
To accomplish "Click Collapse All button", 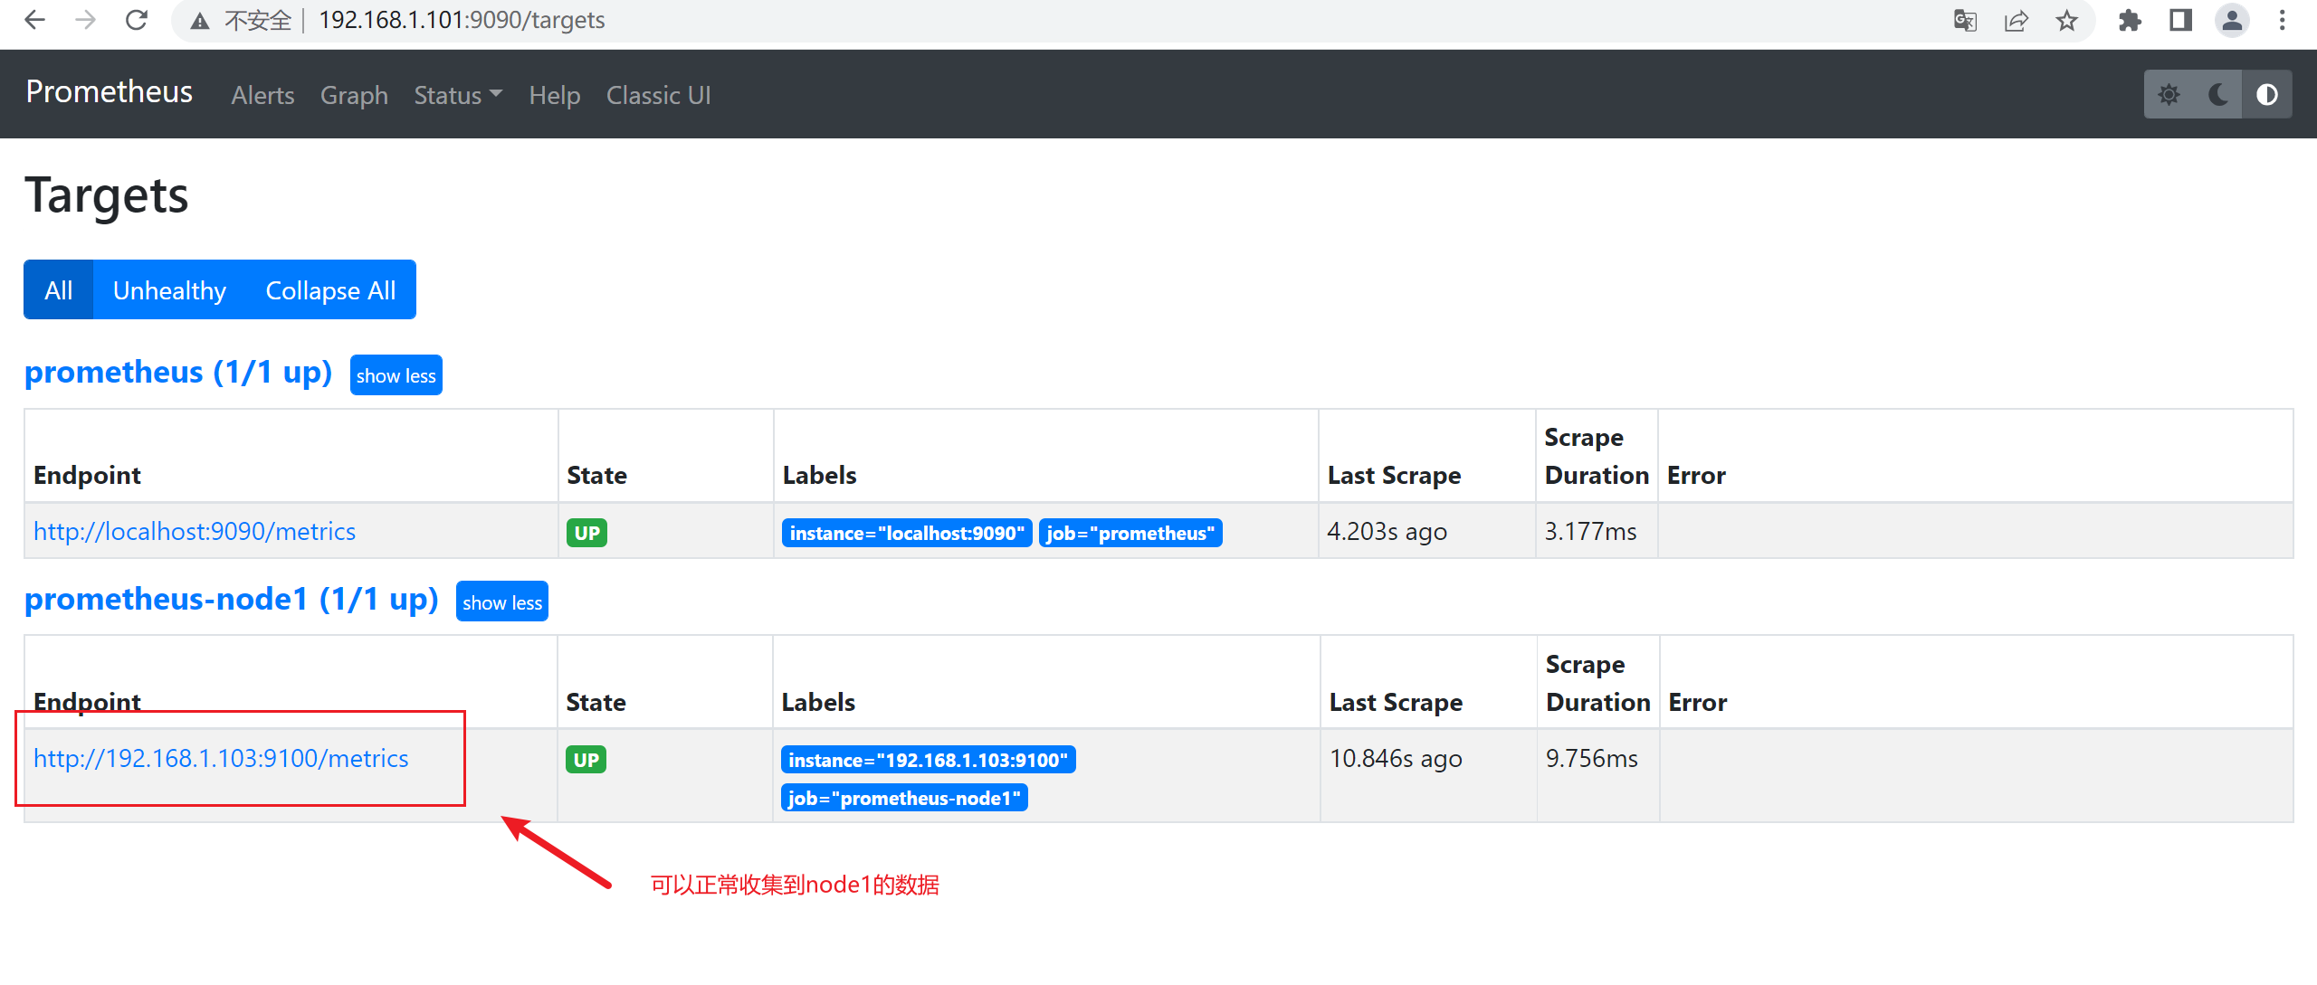I will point(330,289).
